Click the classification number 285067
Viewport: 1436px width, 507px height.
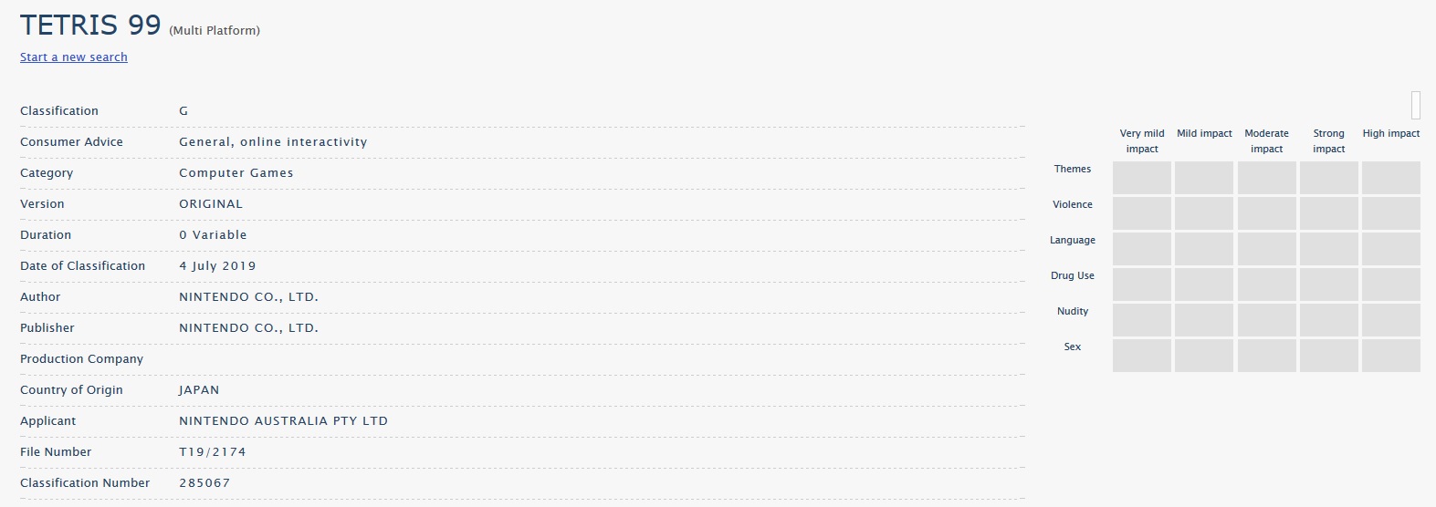point(204,483)
